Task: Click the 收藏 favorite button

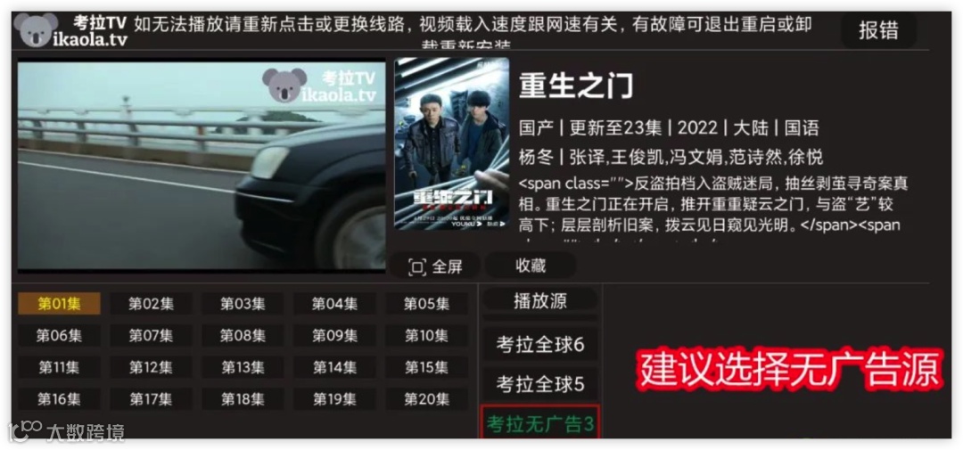Action: click(531, 266)
